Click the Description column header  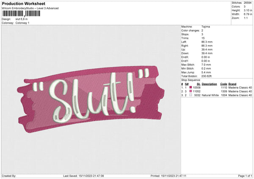[x=209, y=84]
